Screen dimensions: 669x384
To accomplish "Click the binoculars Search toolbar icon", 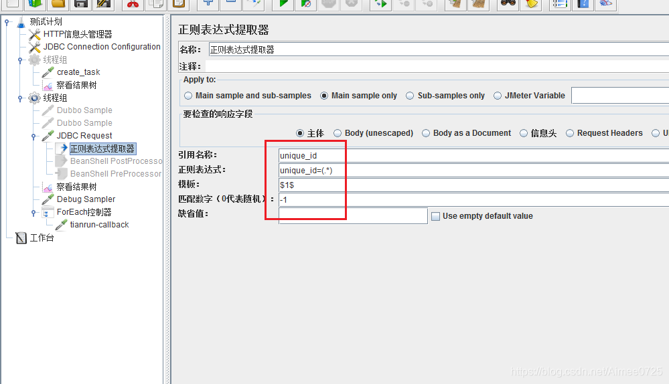I will [x=508, y=3].
